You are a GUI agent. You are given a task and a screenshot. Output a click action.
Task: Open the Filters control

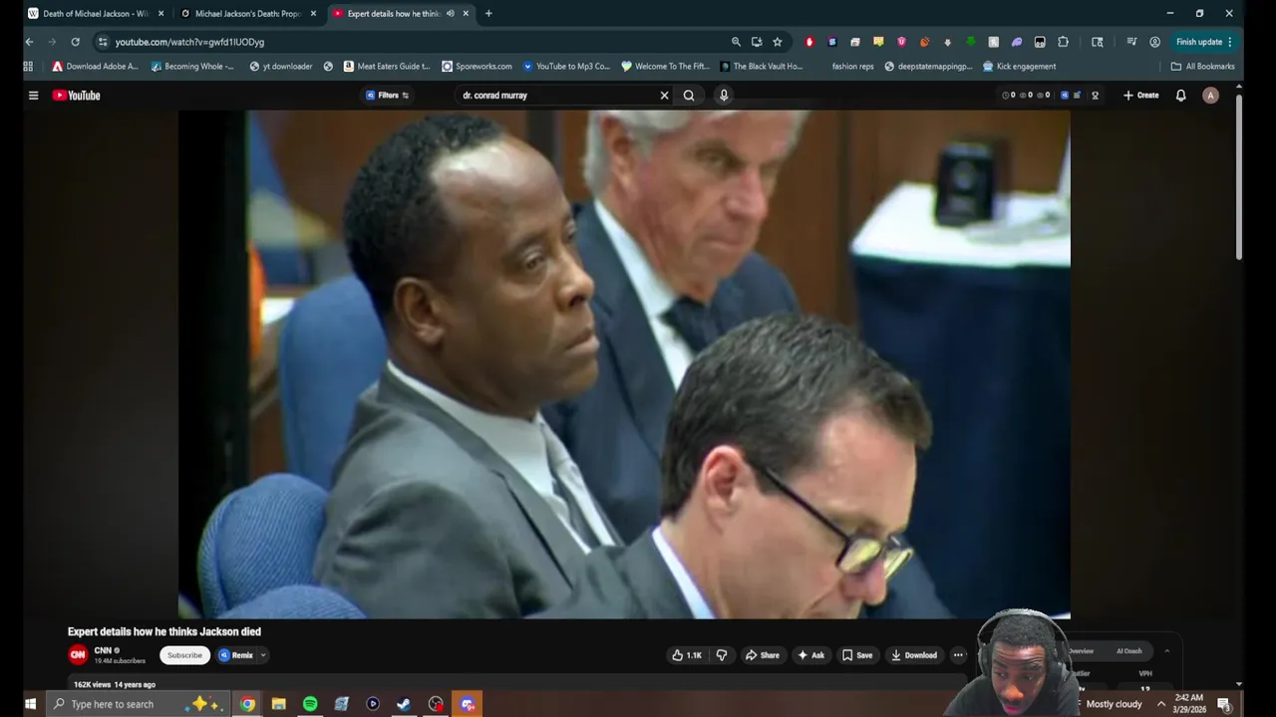(387, 96)
